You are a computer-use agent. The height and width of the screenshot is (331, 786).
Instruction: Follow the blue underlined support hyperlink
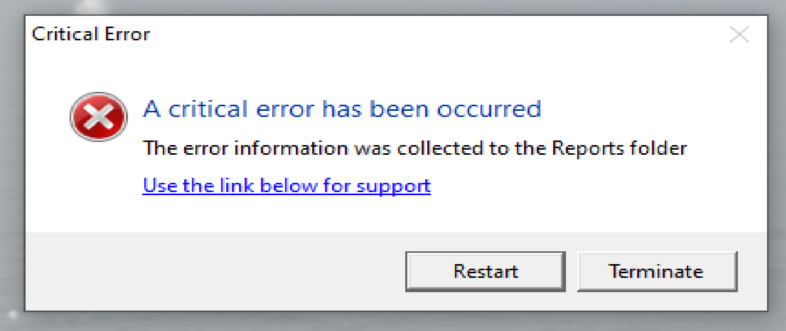(x=287, y=185)
